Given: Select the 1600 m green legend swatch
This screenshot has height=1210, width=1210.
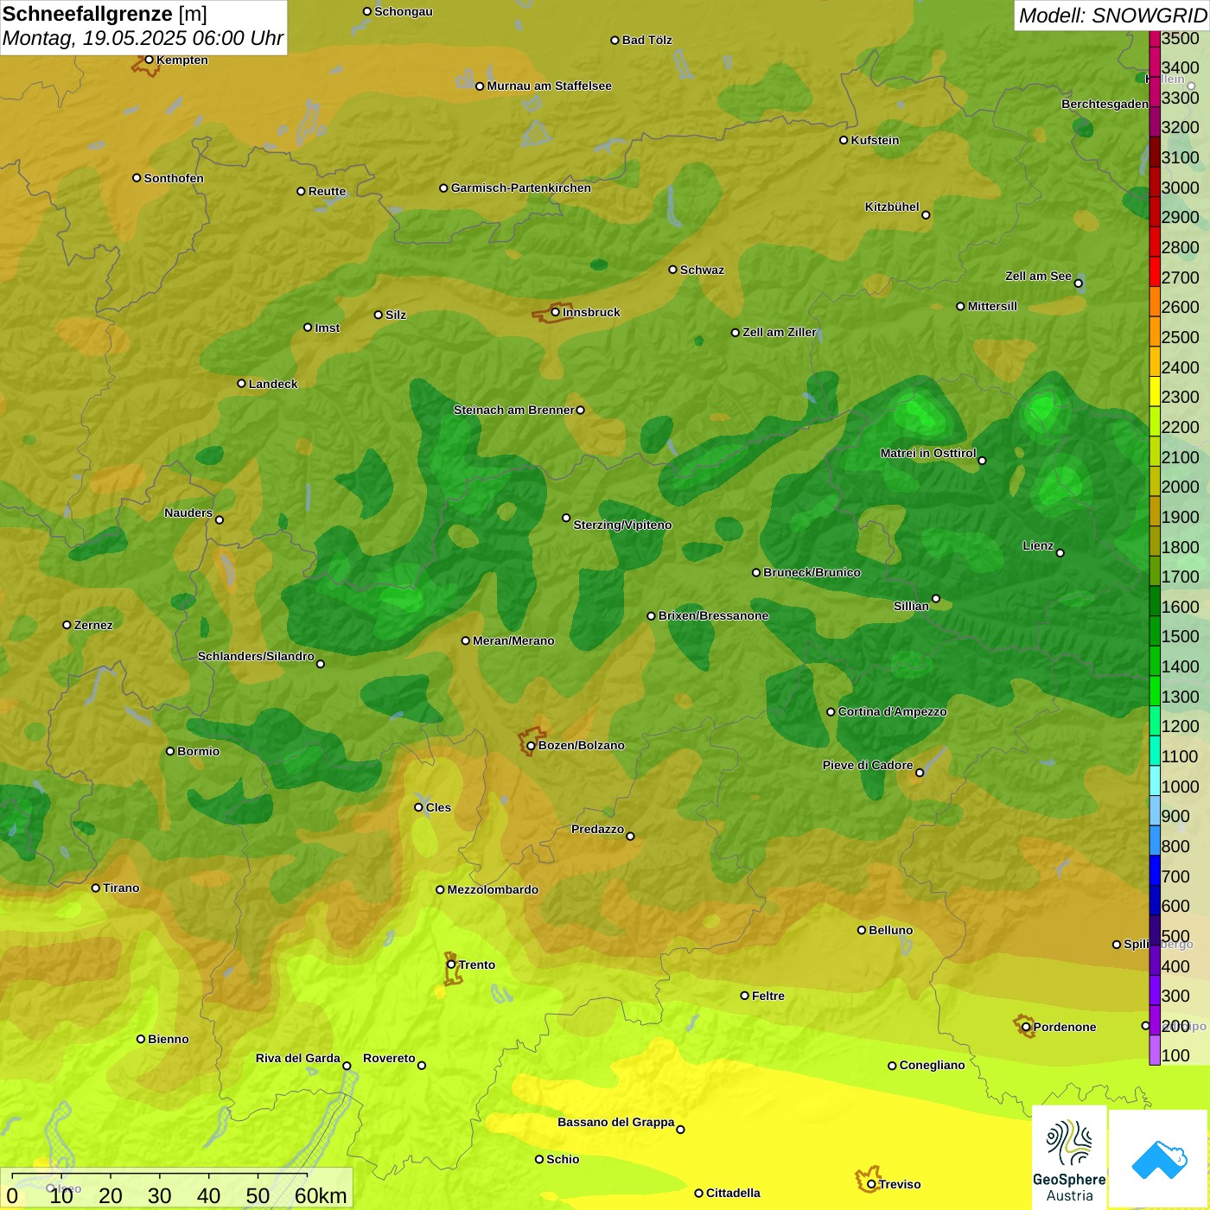Looking at the screenshot, I should coord(1154,601).
